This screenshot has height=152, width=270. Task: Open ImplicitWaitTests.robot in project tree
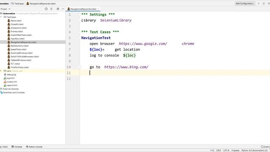point(21,35)
